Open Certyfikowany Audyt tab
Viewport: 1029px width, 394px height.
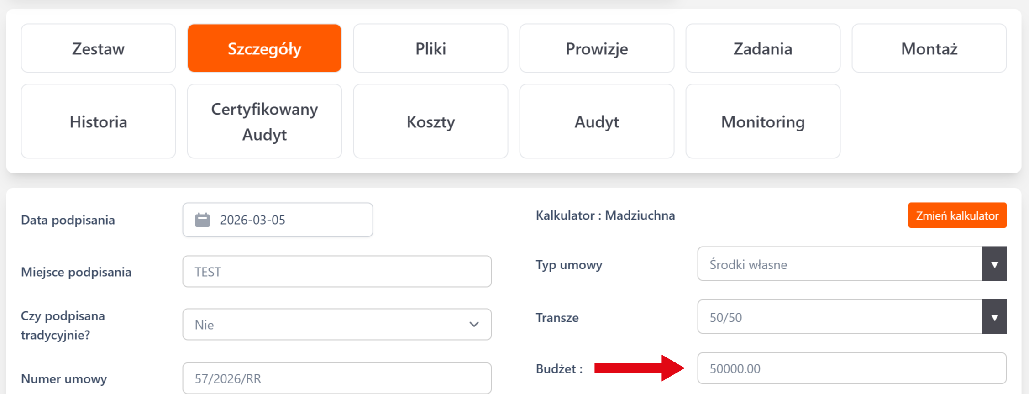(x=264, y=121)
